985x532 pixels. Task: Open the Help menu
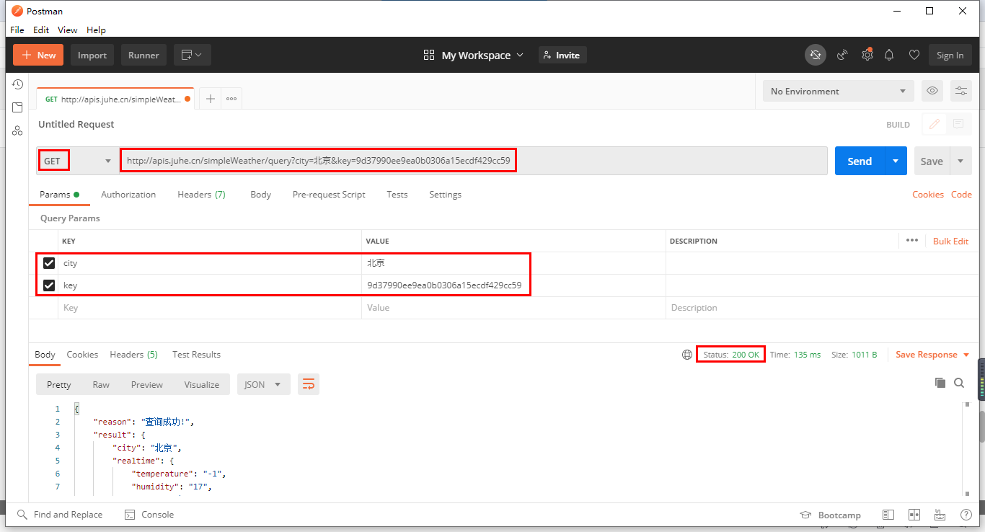pos(96,30)
